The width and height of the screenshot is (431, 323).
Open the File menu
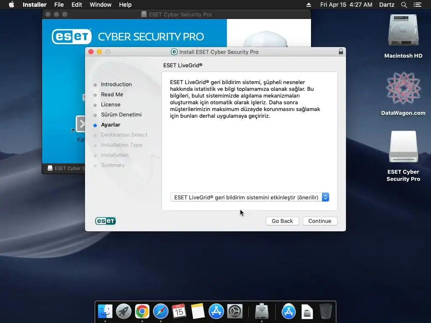point(59,5)
